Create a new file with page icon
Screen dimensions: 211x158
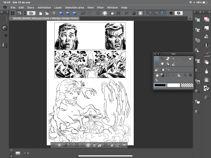40,13
